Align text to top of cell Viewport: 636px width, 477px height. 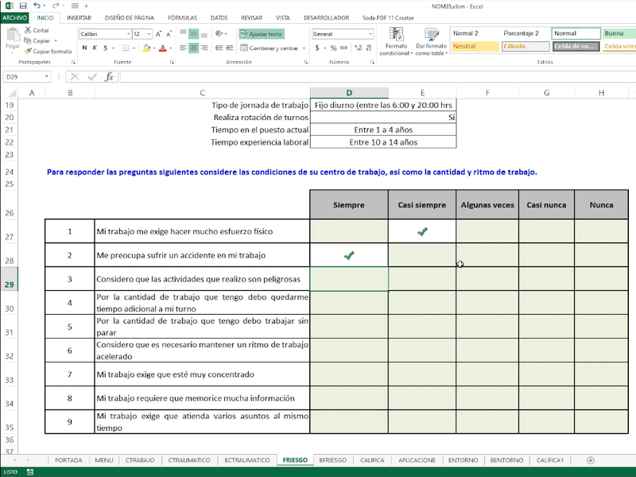click(x=184, y=33)
